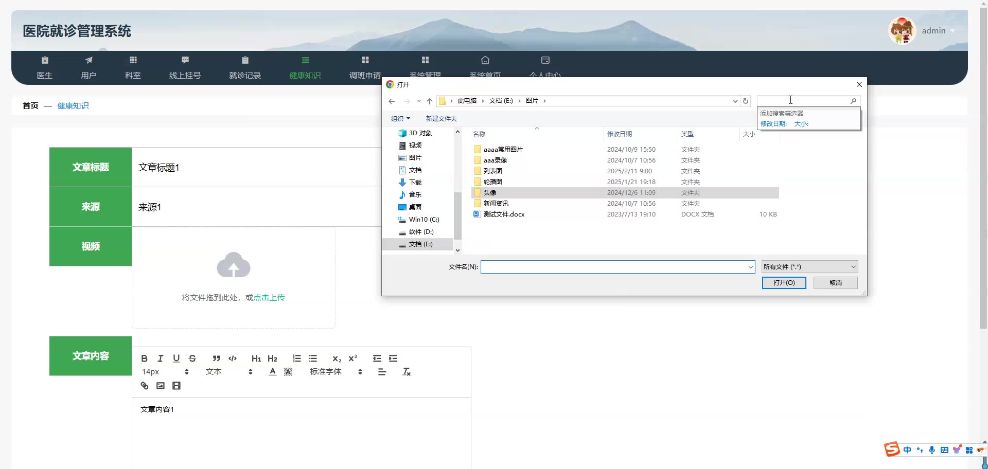
Task: Click the 点击上传 upload link
Action: 269,298
